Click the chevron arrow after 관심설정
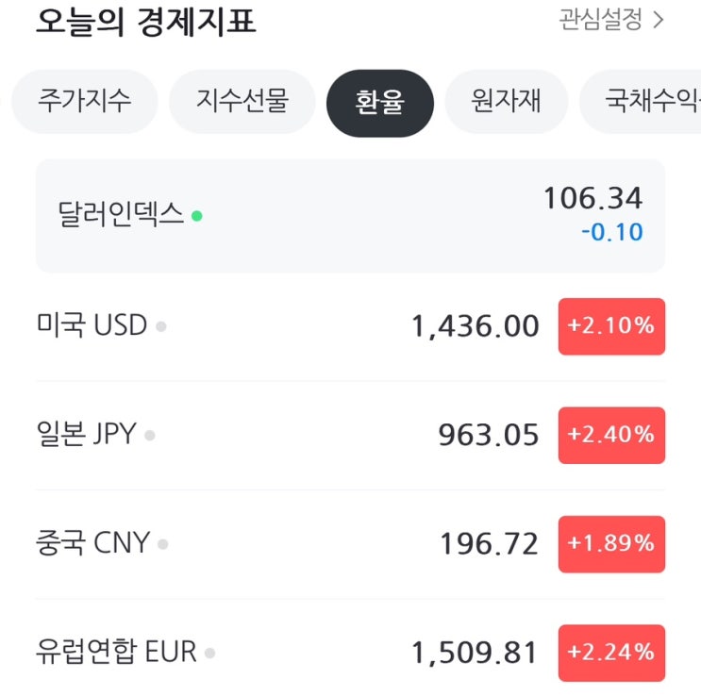The width and height of the screenshot is (701, 696). 658,20
